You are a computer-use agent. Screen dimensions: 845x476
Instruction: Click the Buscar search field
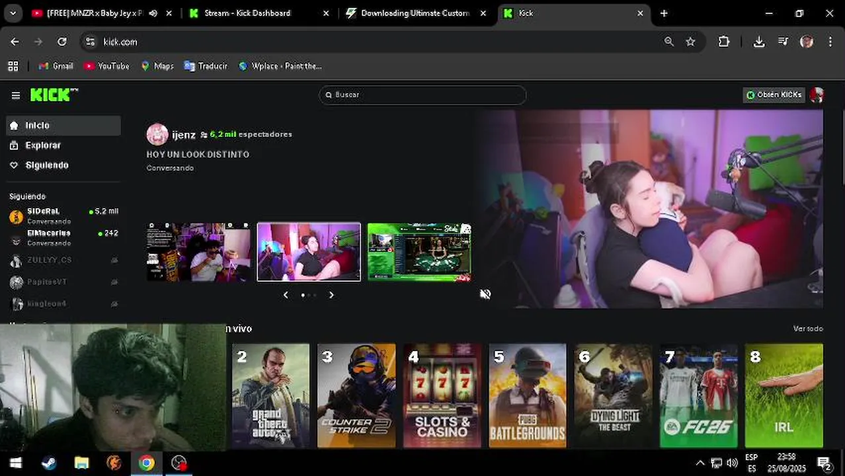point(422,95)
